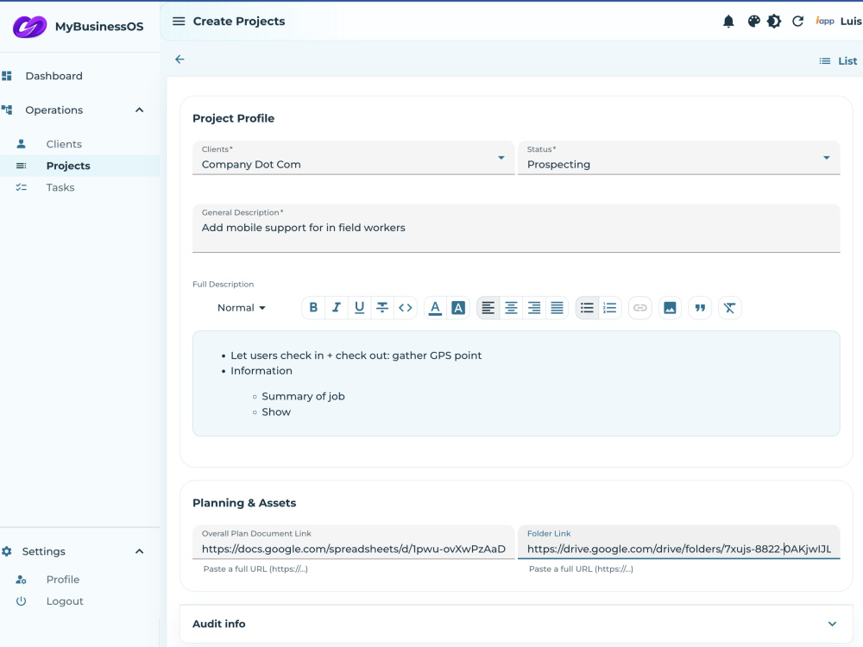Image resolution: width=863 pixels, height=647 pixels.
Task: Click the Planning & Assets heading
Action: tap(244, 503)
